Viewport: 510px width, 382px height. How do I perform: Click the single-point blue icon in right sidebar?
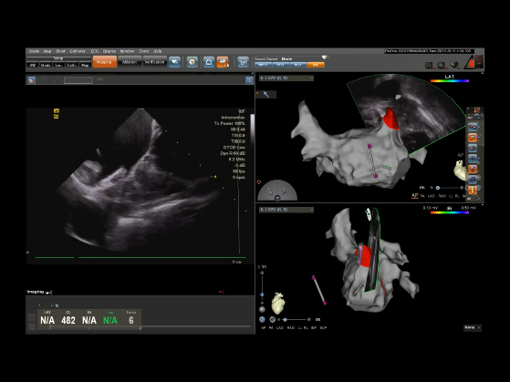tap(473, 148)
